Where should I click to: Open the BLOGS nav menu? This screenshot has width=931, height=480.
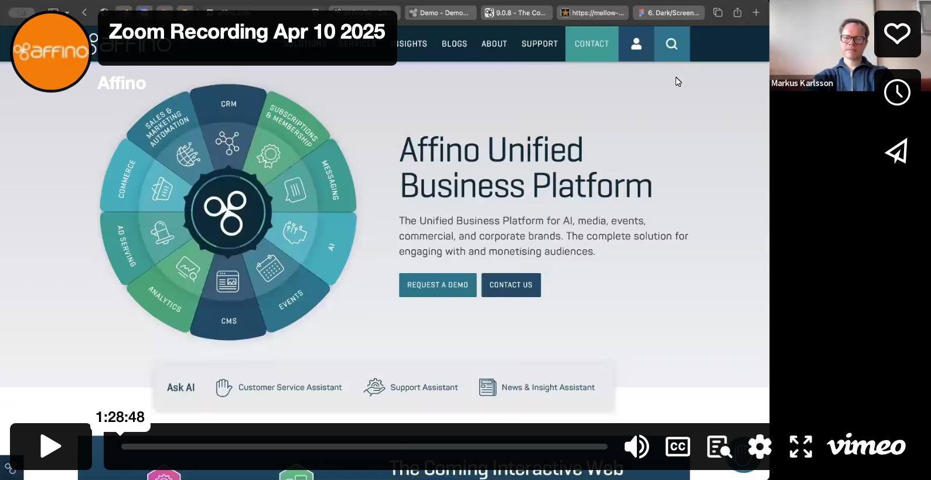point(454,44)
